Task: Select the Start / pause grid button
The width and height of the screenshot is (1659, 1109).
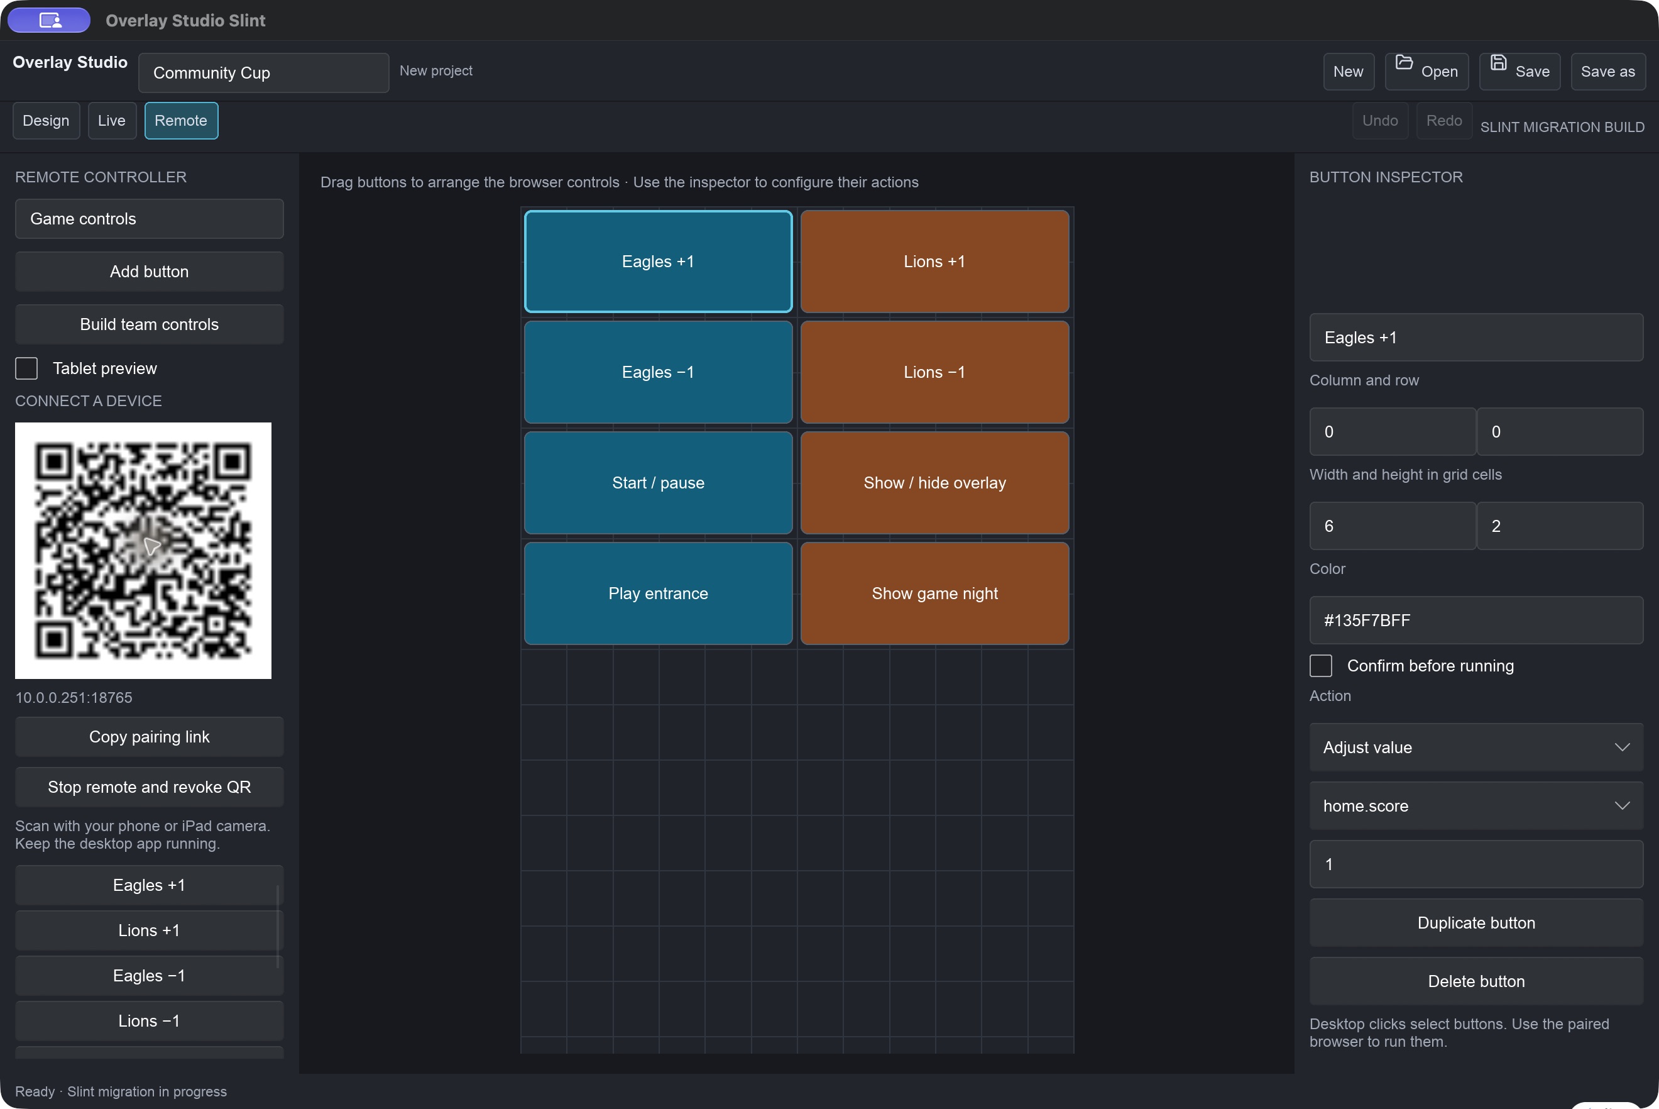Action: point(658,483)
